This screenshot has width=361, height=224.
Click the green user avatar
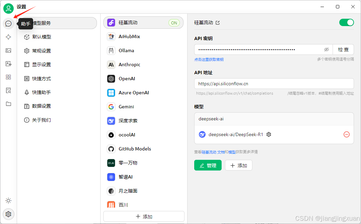point(8,8)
